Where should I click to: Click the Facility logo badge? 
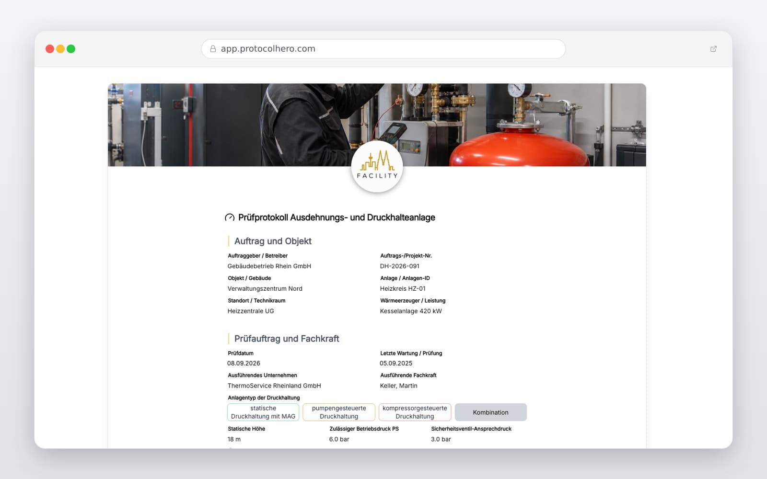377,167
